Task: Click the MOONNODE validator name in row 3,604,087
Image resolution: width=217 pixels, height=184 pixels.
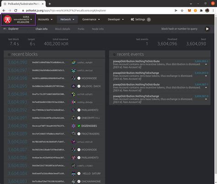Action: 89,150
